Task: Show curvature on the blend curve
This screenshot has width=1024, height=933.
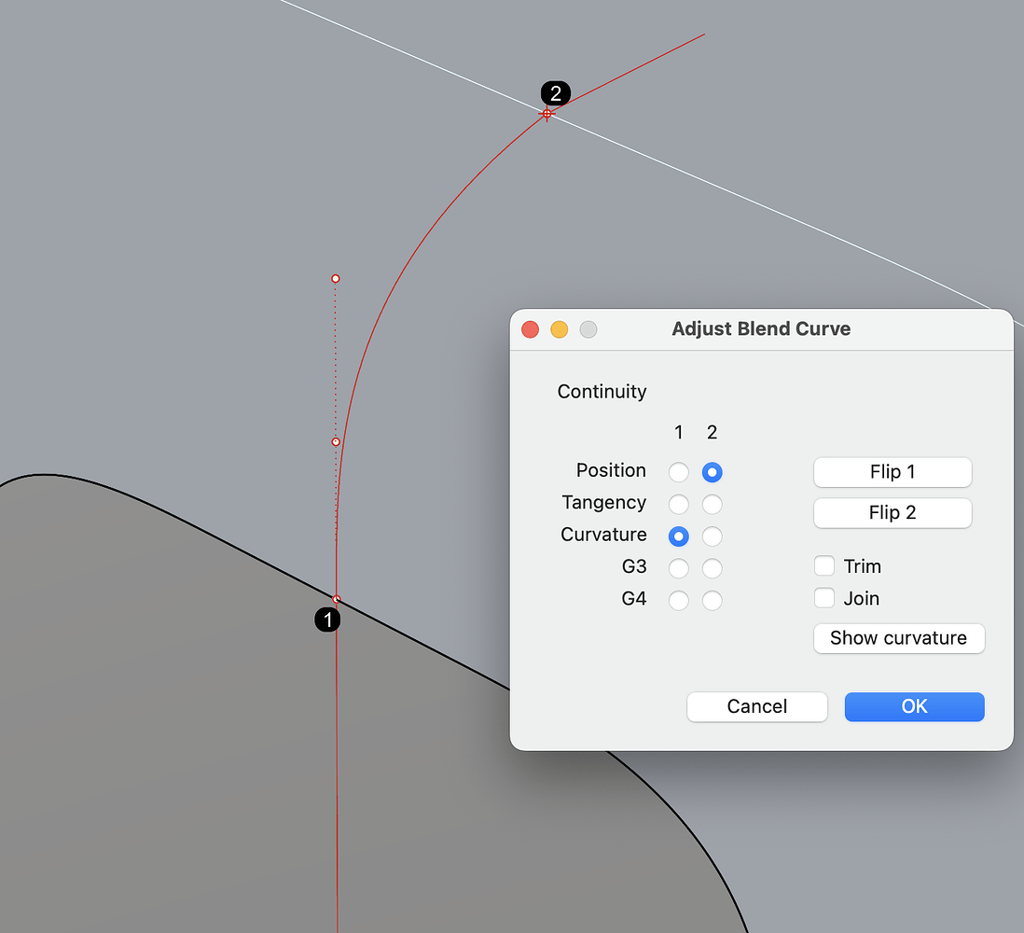Action: tap(898, 638)
